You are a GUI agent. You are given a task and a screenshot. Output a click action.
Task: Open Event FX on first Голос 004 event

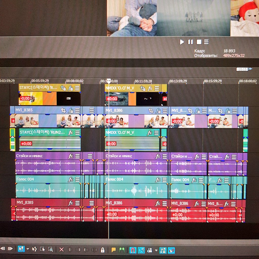(71, 179)
